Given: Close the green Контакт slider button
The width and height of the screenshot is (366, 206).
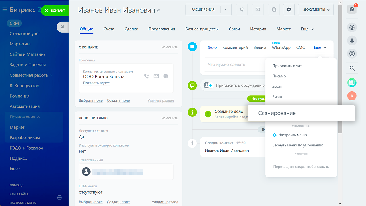Looking at the screenshot, I should click(x=47, y=11).
